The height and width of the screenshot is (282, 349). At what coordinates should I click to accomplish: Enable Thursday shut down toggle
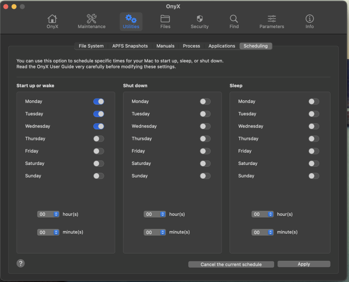[x=205, y=139]
